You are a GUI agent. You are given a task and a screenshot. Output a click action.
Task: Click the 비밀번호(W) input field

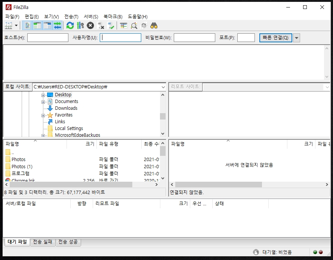tap(194, 38)
